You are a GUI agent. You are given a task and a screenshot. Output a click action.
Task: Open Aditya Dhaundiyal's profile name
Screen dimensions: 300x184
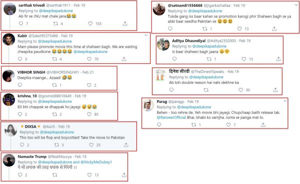188,41
